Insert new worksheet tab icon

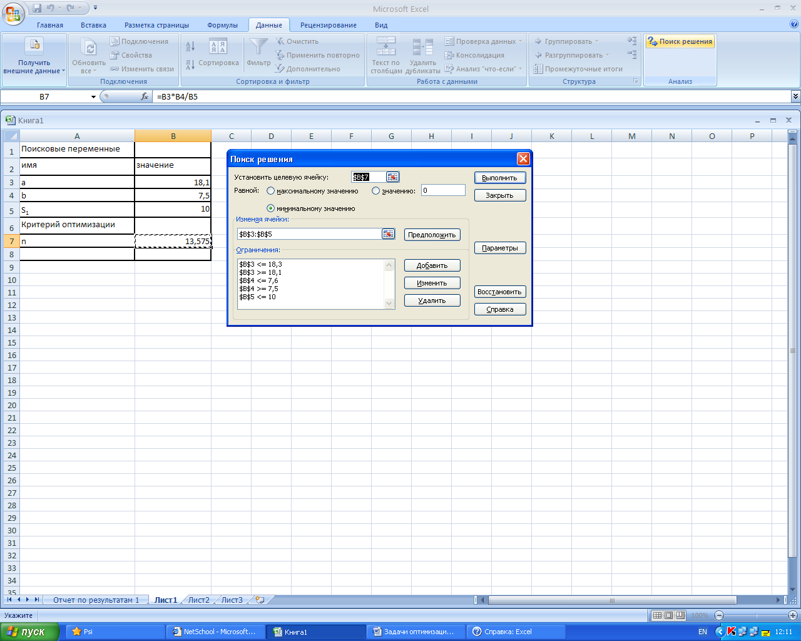pyautogui.click(x=260, y=600)
